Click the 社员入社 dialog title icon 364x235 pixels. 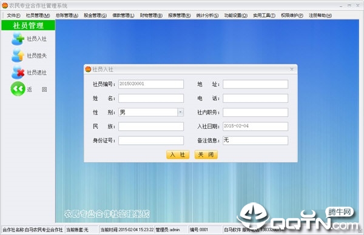[88, 69]
